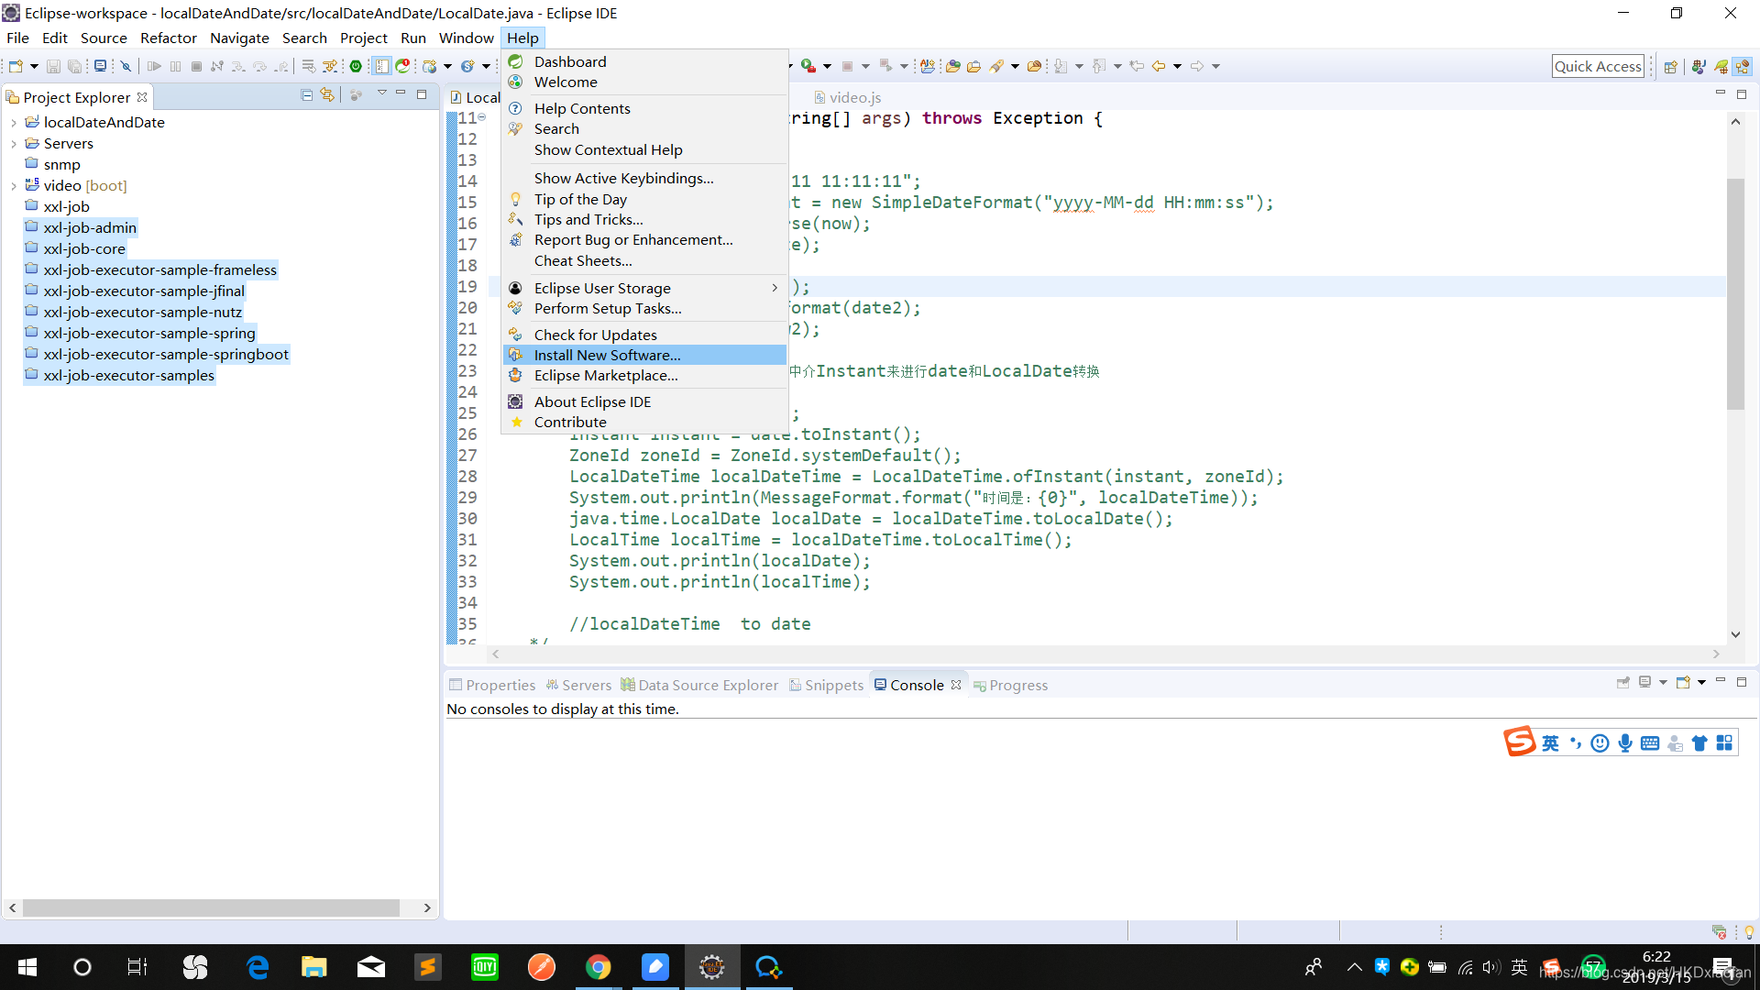This screenshot has width=1760, height=990.
Task: Open Project Explorer View Menu triangle
Action: tap(381, 93)
